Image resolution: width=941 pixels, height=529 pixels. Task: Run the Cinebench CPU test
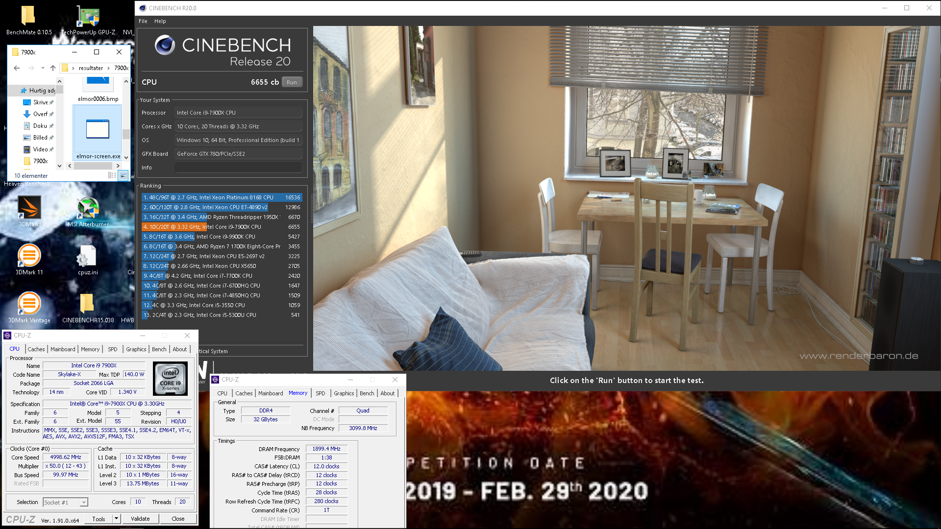click(x=292, y=82)
